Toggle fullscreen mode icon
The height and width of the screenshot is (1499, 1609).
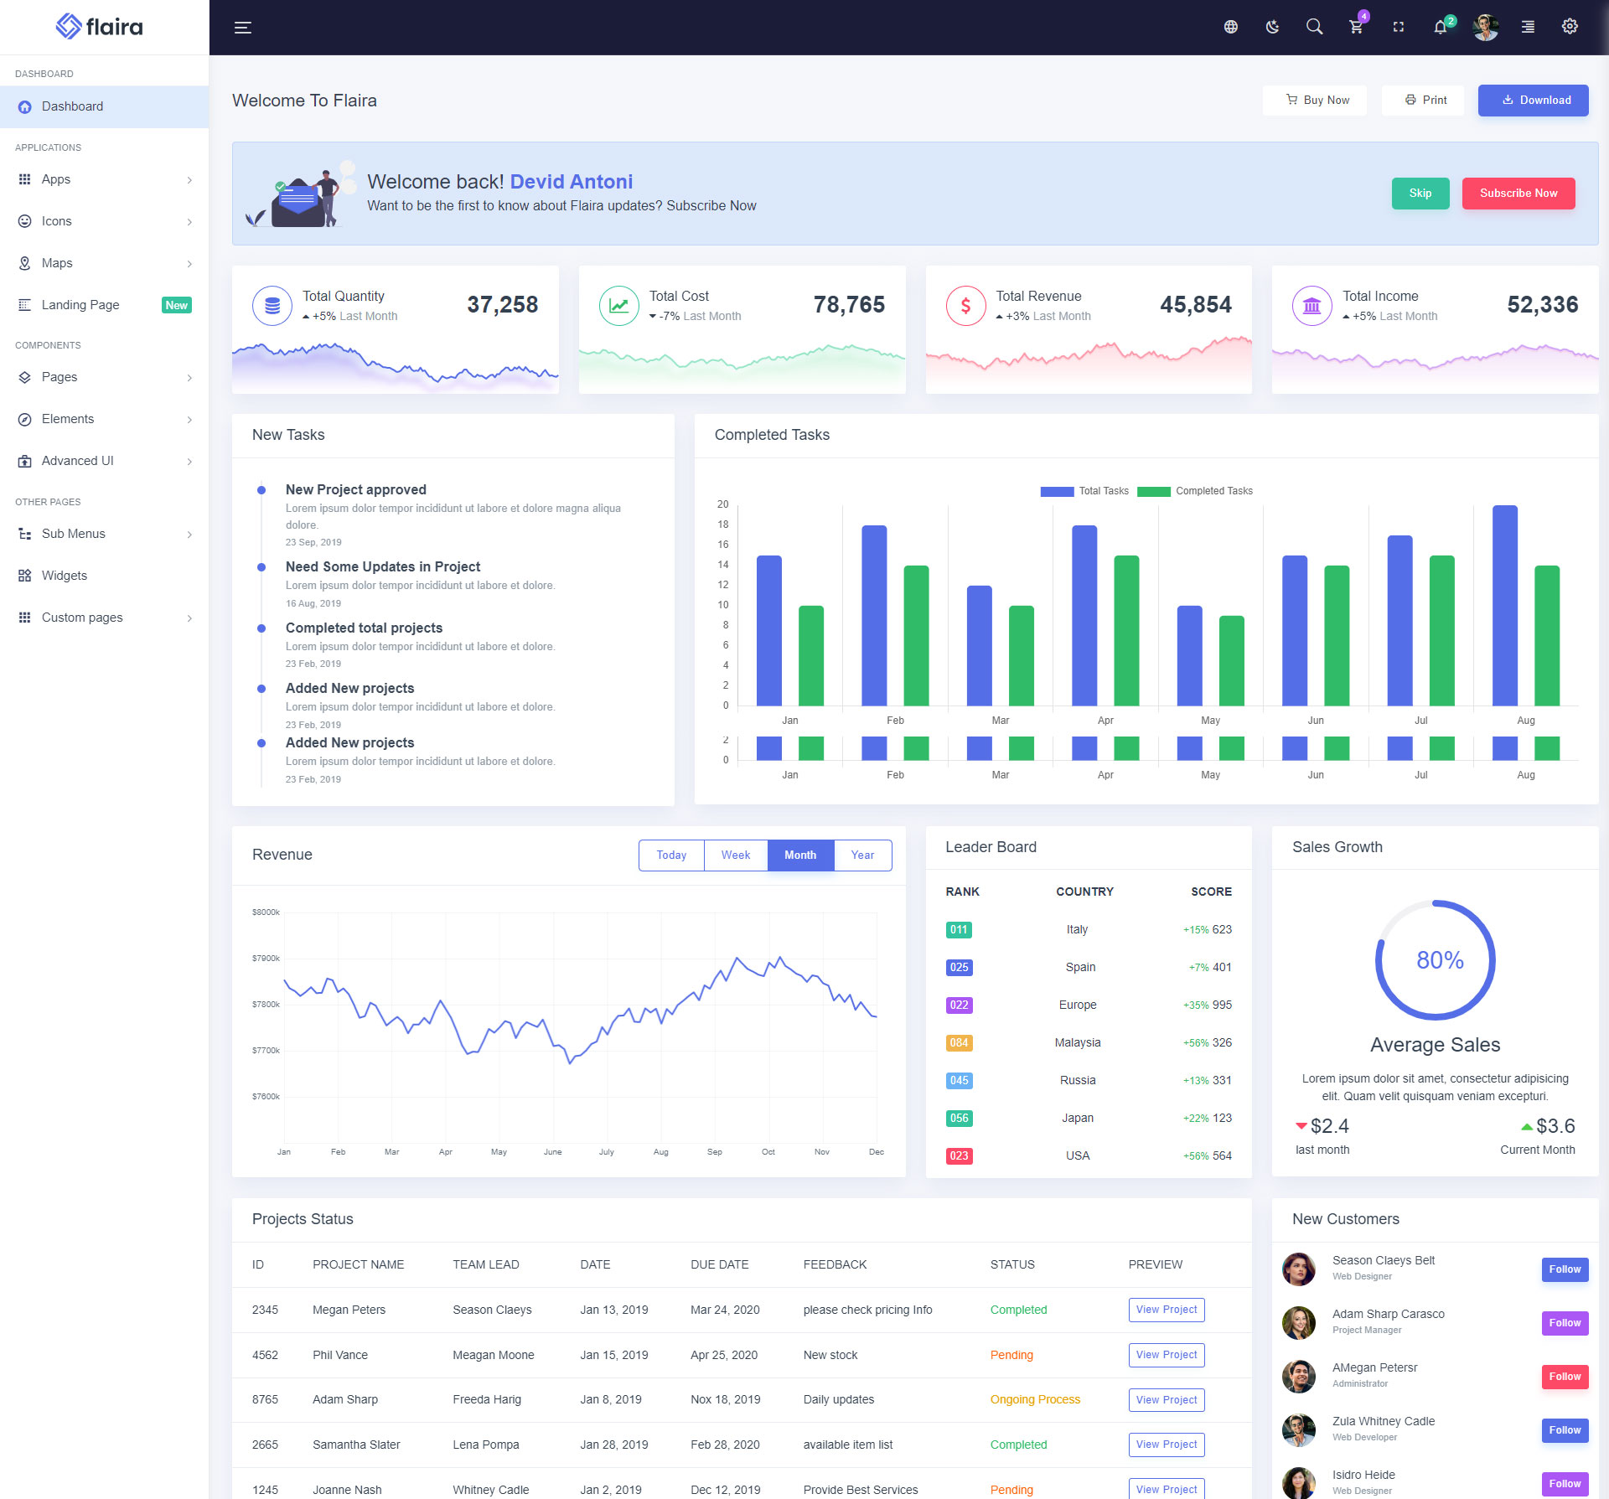point(1398,27)
